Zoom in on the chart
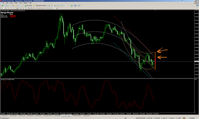Viewport: 199px width, 119px height. pyautogui.click(x=59, y=5)
